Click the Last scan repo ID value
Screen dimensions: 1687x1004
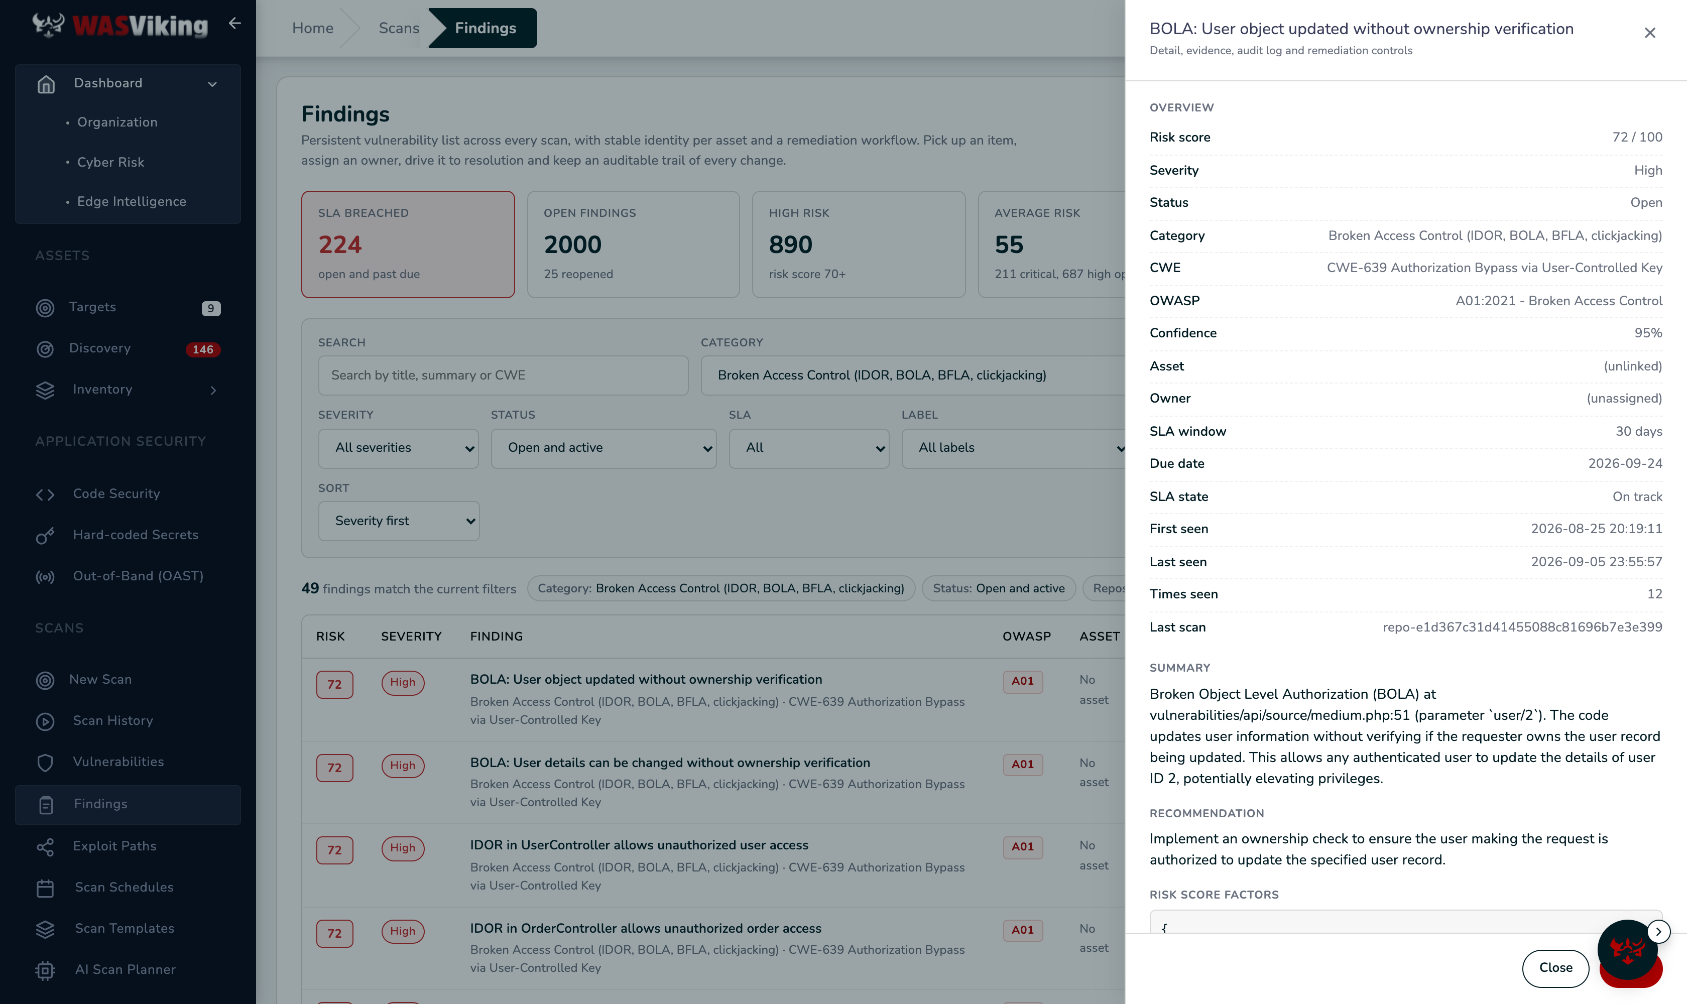coord(1522,628)
